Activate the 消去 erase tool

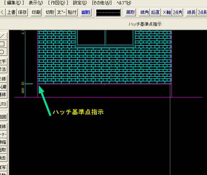[3, 158]
